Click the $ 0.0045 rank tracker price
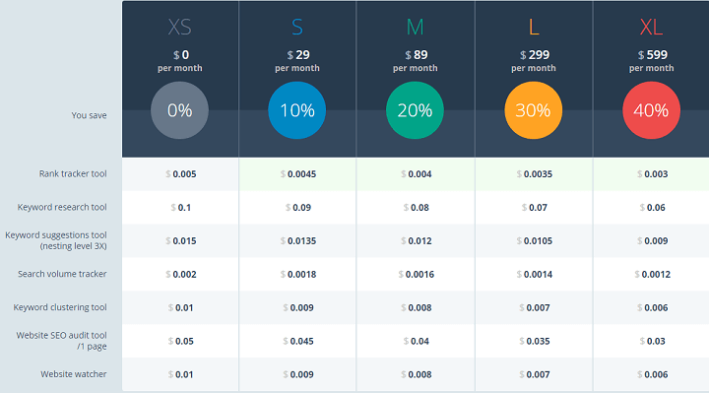This screenshot has width=709, height=393. coord(298,174)
